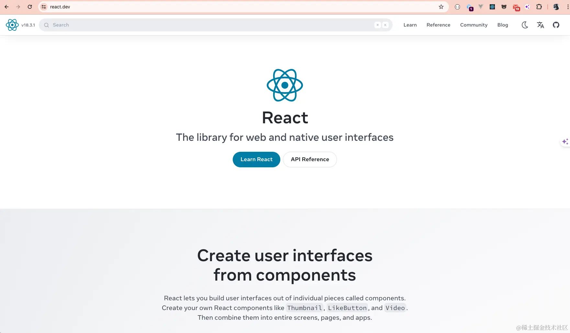Click the large "React" hero heading
570x333 pixels.
[285, 117]
